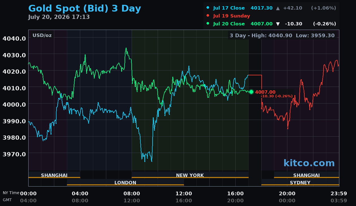The width and height of the screenshot is (356, 206).
Task: Click the 12:00 NY time tick label
Action: tap(184, 194)
